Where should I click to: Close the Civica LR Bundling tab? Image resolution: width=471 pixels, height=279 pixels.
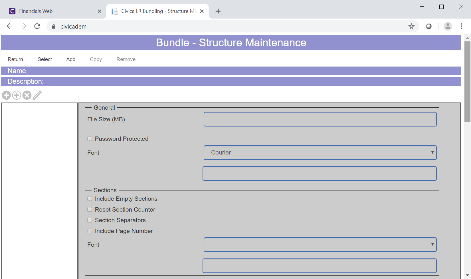(x=202, y=11)
